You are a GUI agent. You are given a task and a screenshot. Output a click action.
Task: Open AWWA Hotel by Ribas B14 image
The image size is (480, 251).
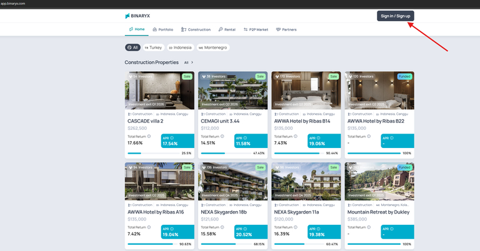tap(306, 91)
